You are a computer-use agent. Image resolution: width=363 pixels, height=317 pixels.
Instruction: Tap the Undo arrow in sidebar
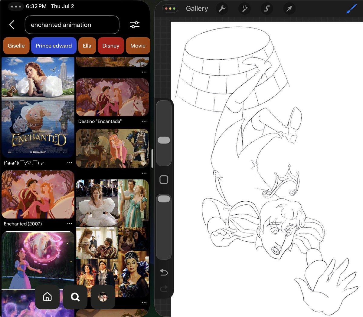164,272
